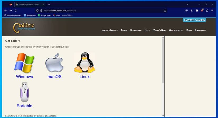Click the mobile phone/tablet text link

[31, 116]
